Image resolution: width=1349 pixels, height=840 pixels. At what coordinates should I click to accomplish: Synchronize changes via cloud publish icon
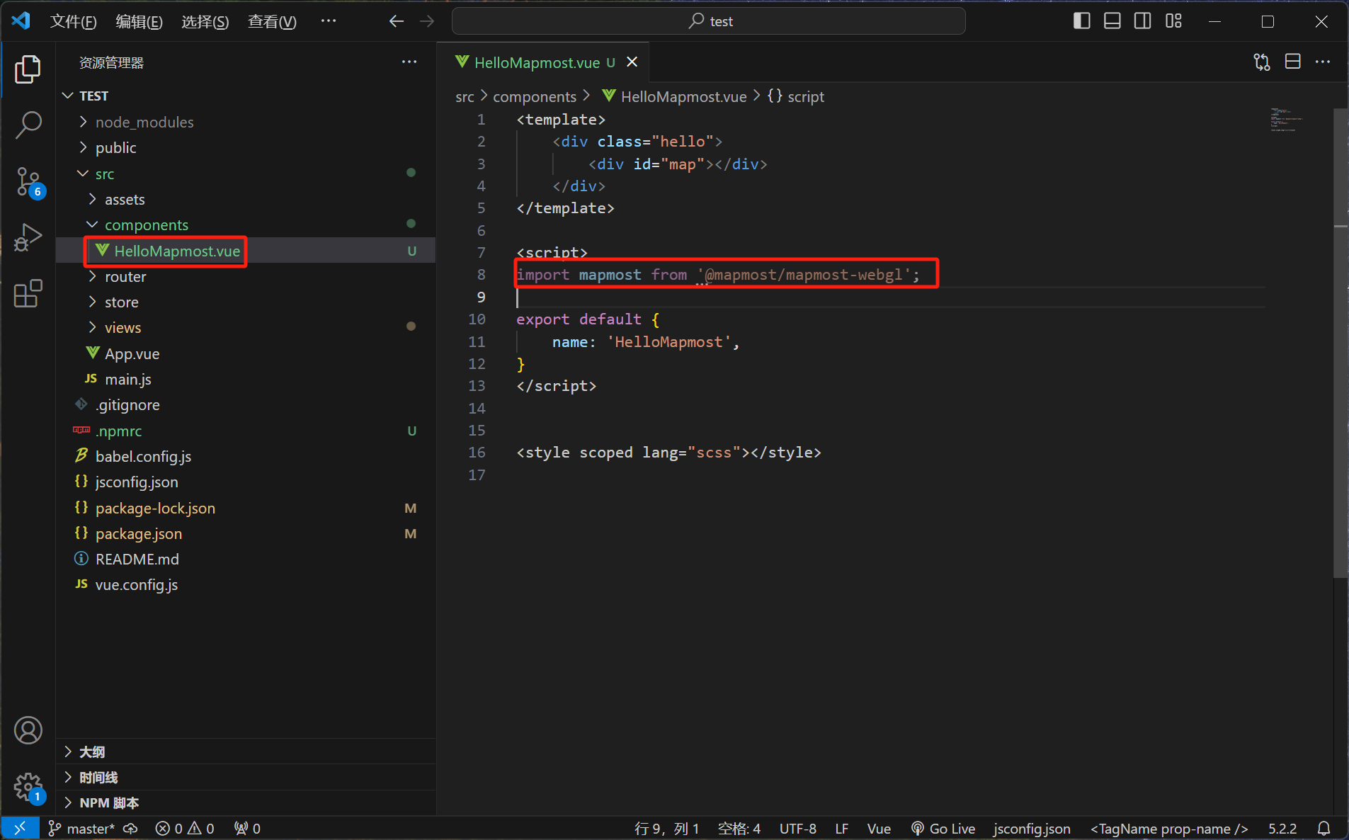click(130, 828)
